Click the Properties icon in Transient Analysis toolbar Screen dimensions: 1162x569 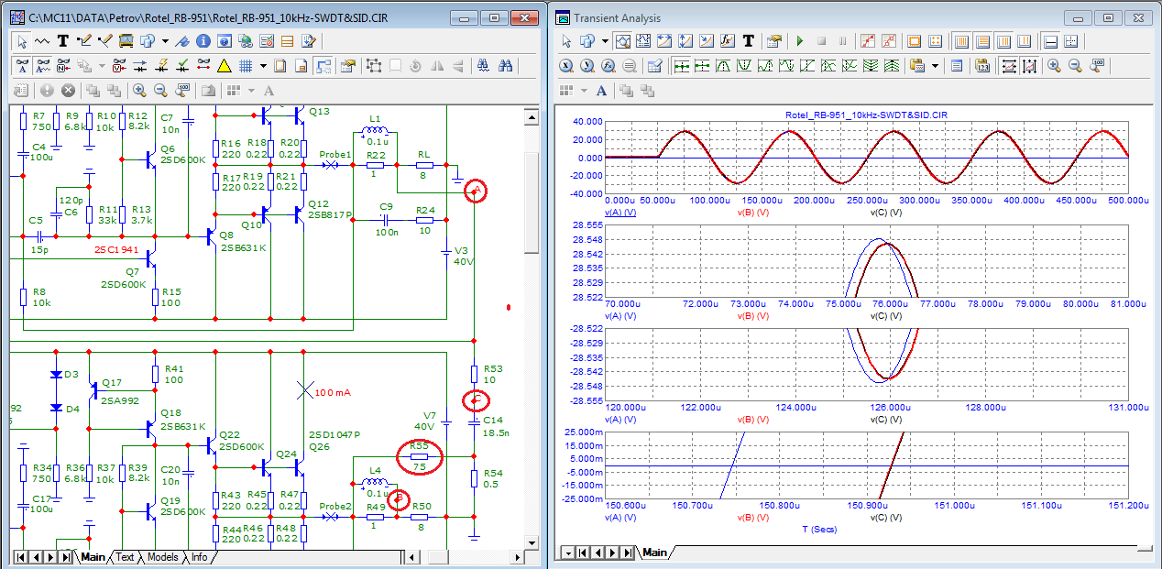pos(774,40)
